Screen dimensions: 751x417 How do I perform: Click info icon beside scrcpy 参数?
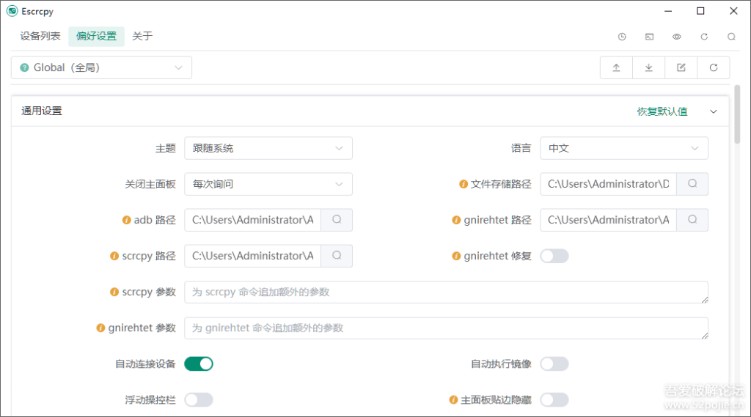pyautogui.click(x=114, y=292)
